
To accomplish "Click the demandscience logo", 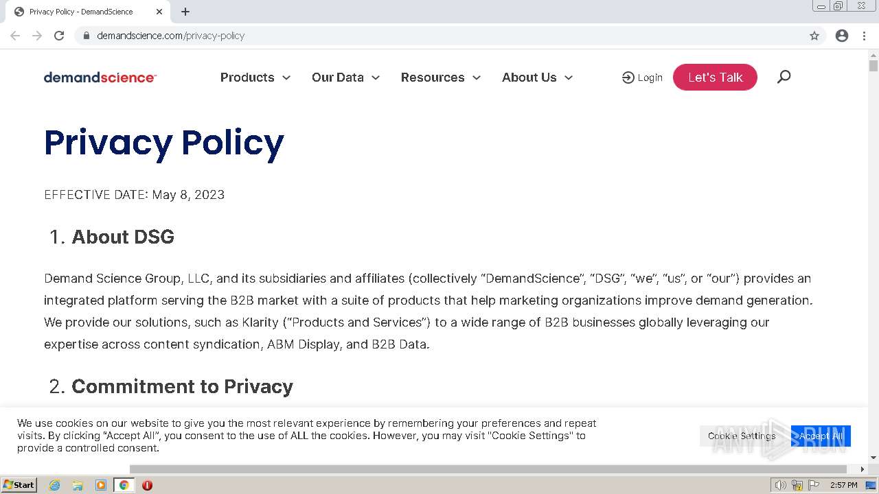I will (x=100, y=78).
